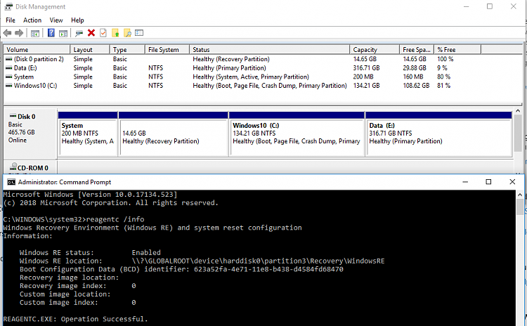Viewport: 527px width, 326px height.
Task: Select the CD-ROM 0 disk label
Action: (x=30, y=167)
